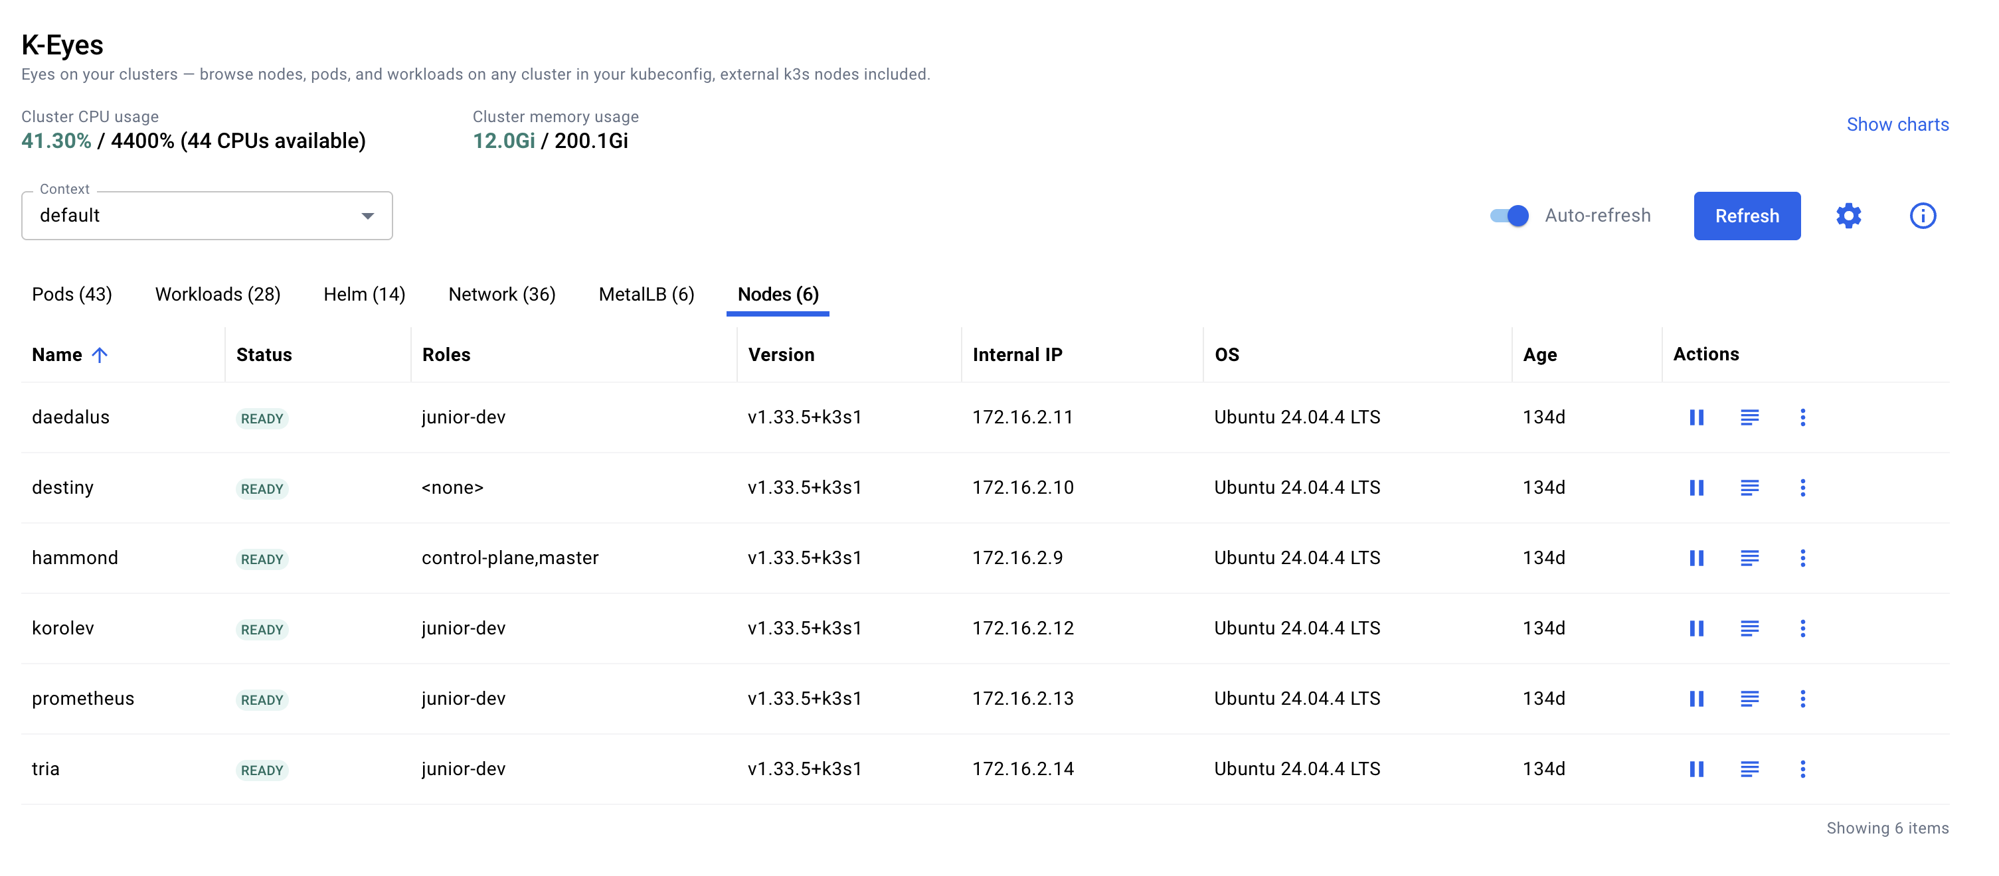Click the K-Eyes title

62,45
